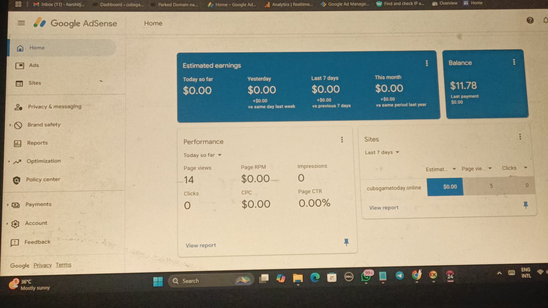The height and width of the screenshot is (308, 548).
Task: Open Sites card three-dot menu
Action: pos(520,137)
